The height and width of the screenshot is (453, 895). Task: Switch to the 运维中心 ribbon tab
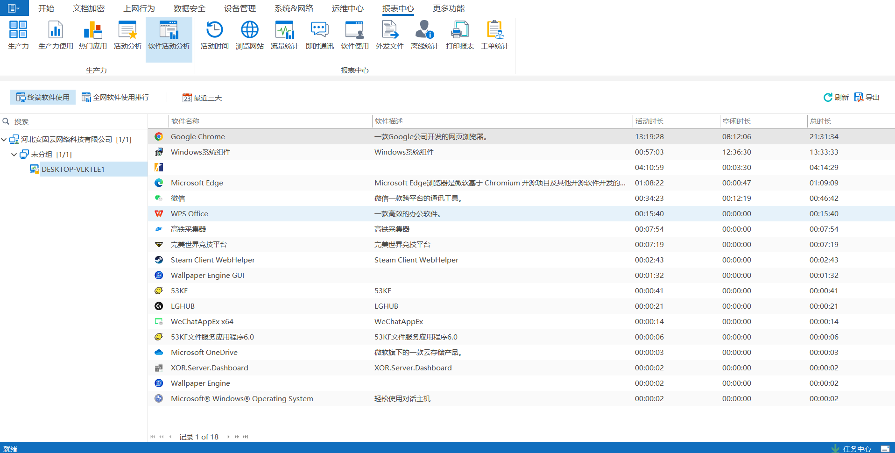347,8
